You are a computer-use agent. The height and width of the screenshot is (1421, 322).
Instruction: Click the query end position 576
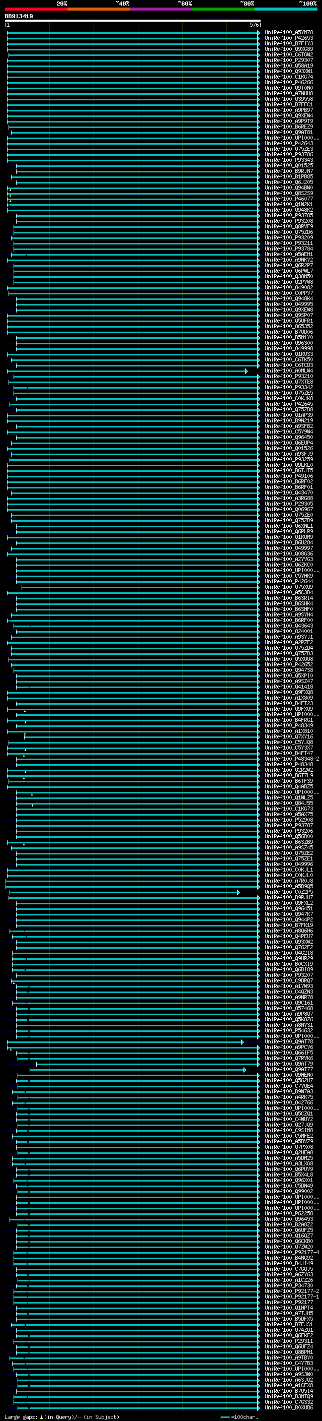254,25
